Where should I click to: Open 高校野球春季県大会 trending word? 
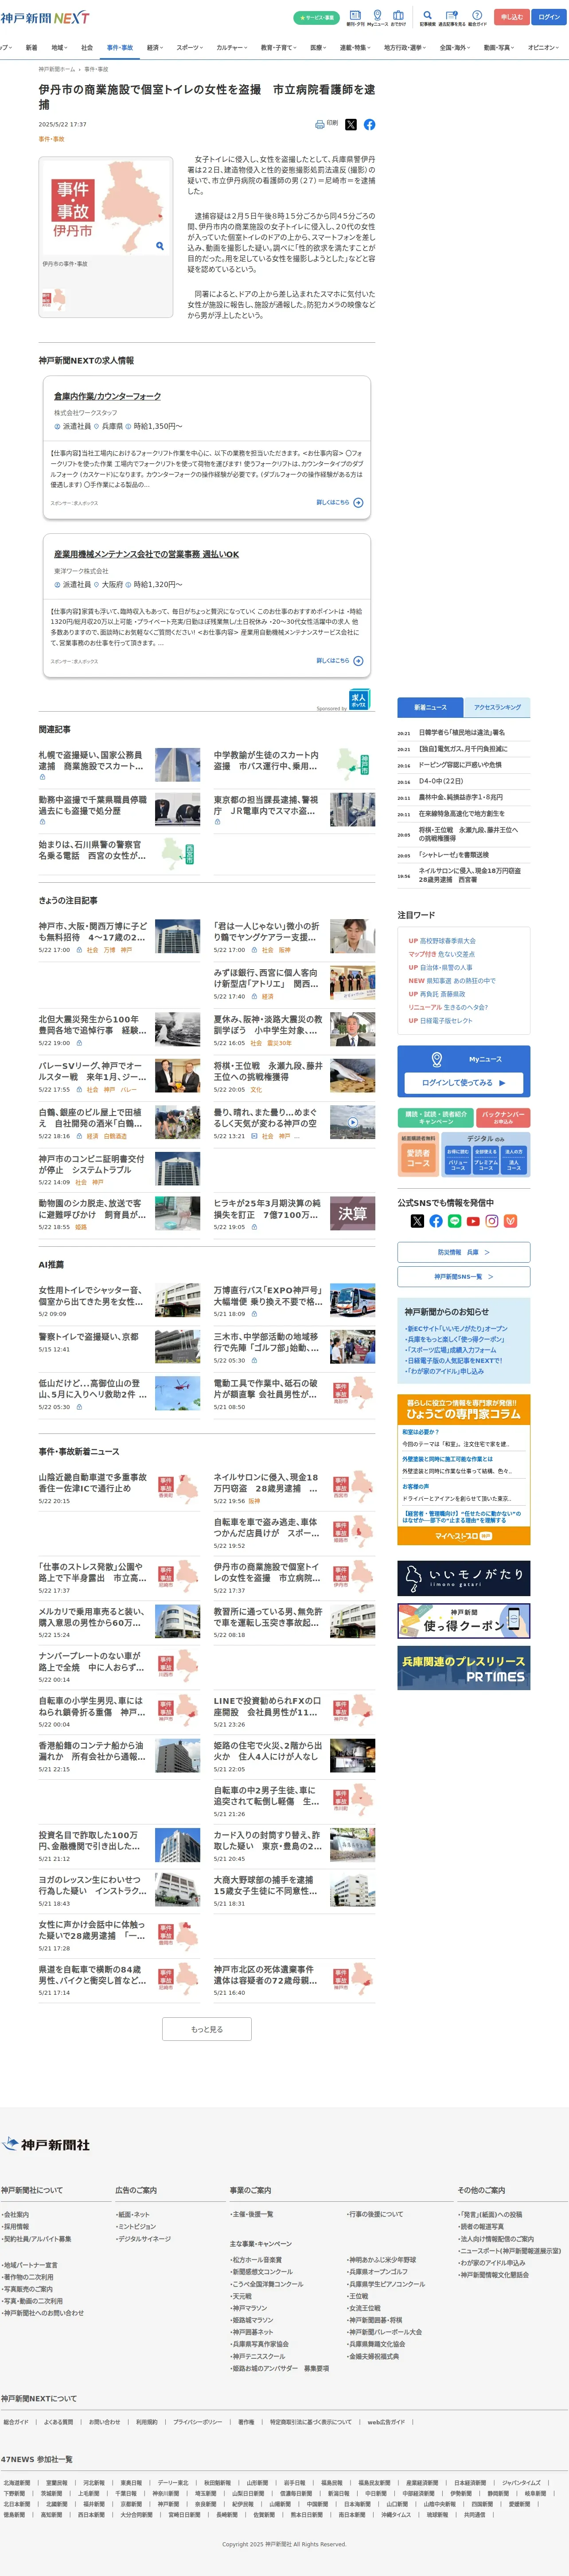447,941
